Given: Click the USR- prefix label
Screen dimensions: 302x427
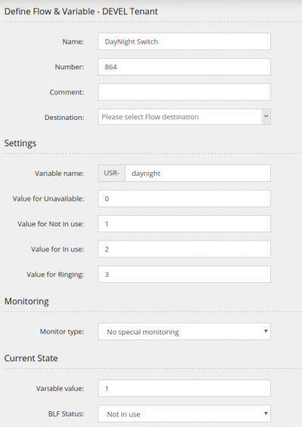Looking at the screenshot, I should click(112, 174).
